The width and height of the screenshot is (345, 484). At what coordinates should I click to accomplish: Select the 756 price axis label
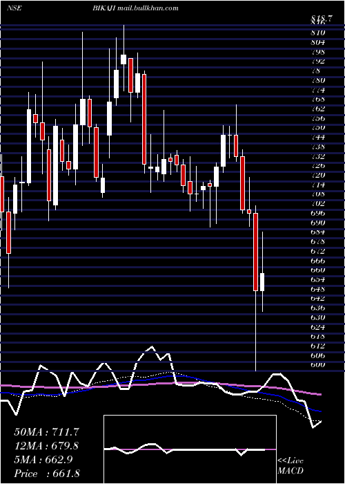(319, 118)
